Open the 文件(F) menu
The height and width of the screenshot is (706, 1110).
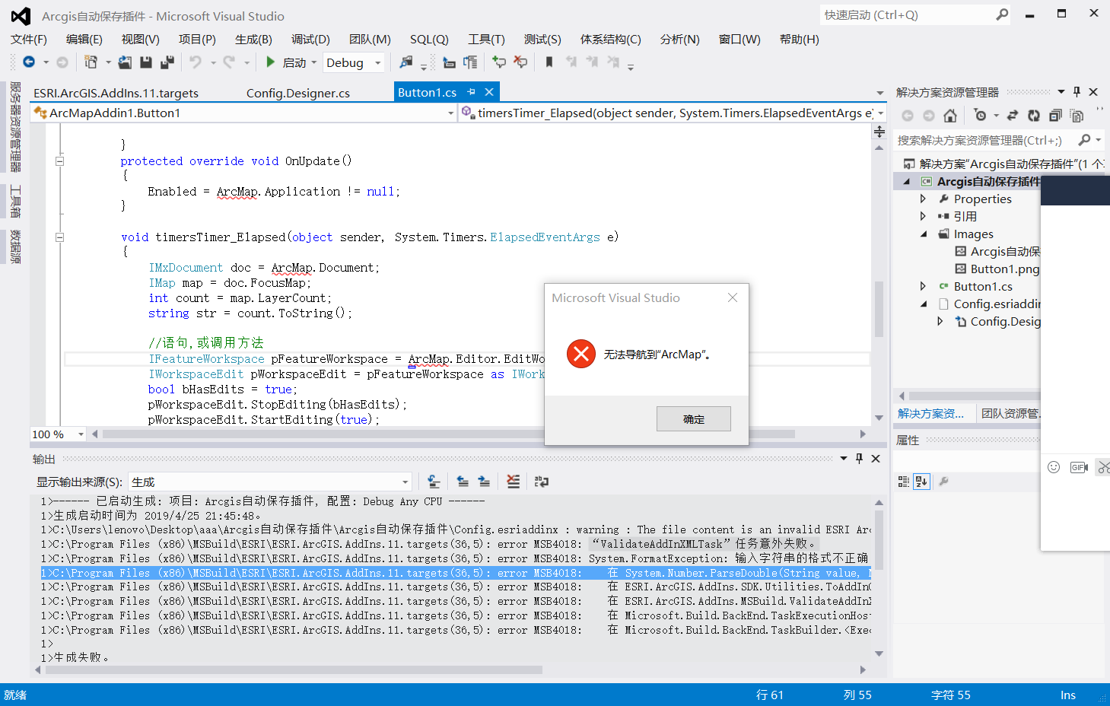(29, 40)
